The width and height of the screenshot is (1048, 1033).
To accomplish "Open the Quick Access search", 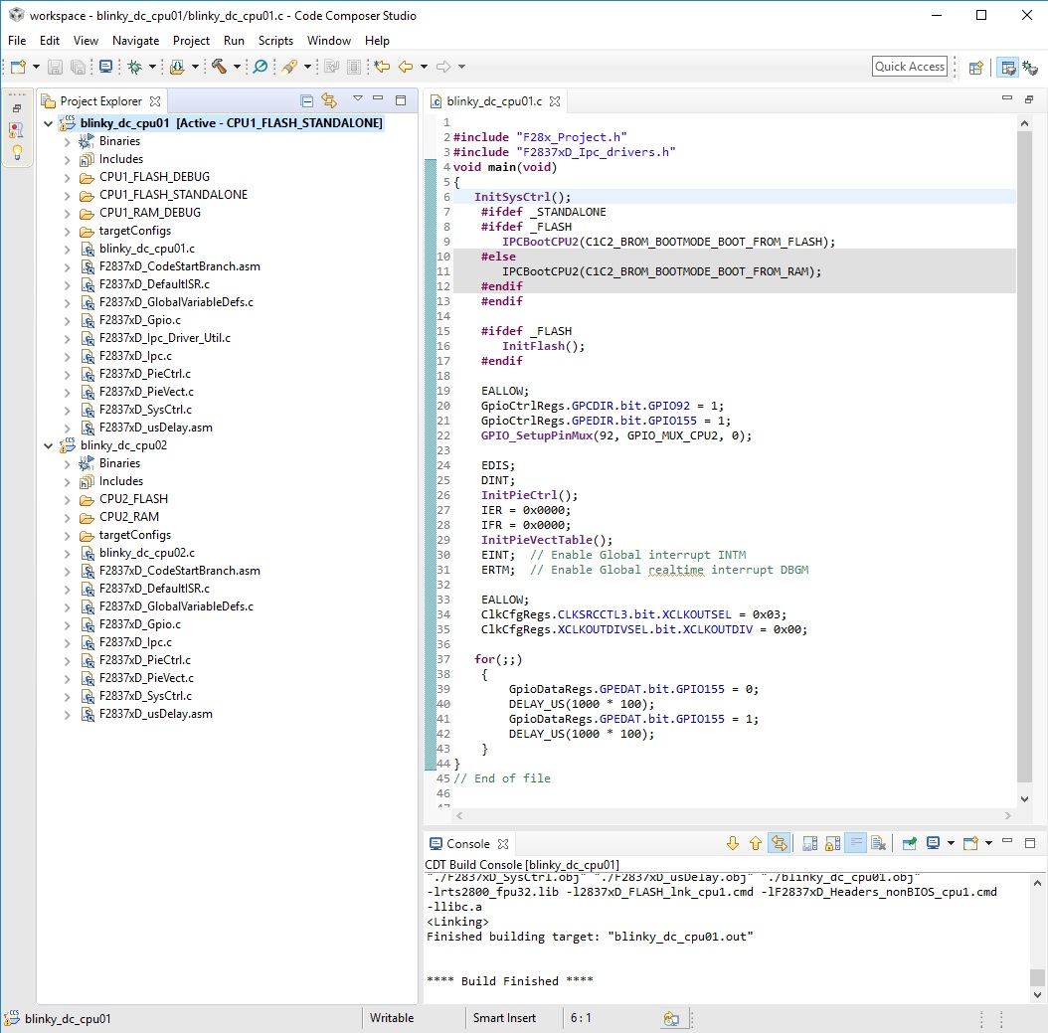I will coord(909,66).
